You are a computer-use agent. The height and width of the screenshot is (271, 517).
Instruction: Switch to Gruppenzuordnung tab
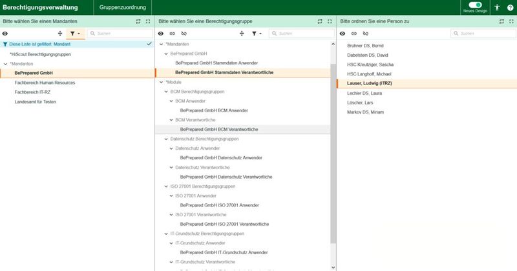[123, 7]
